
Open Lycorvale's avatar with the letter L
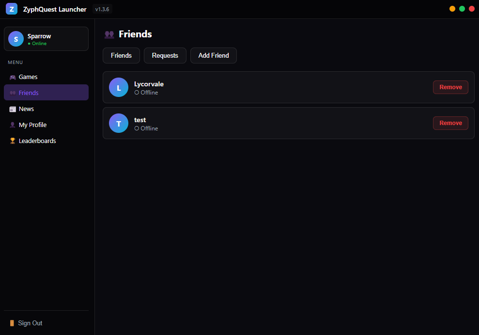[119, 87]
